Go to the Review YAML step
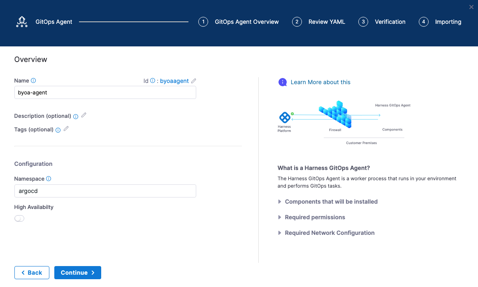Screen dimensions: 478x287 click(x=319, y=22)
